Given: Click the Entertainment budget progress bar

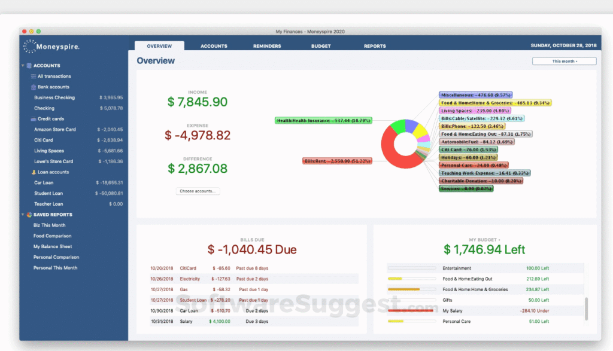Looking at the screenshot, I should click(412, 268).
